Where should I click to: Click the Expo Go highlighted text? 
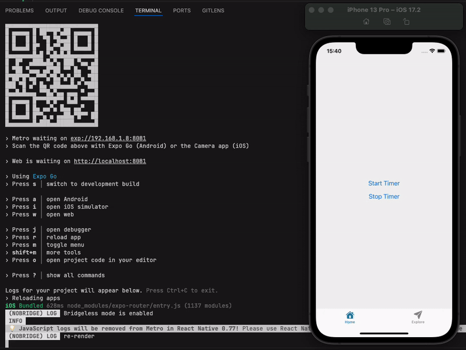45,176
